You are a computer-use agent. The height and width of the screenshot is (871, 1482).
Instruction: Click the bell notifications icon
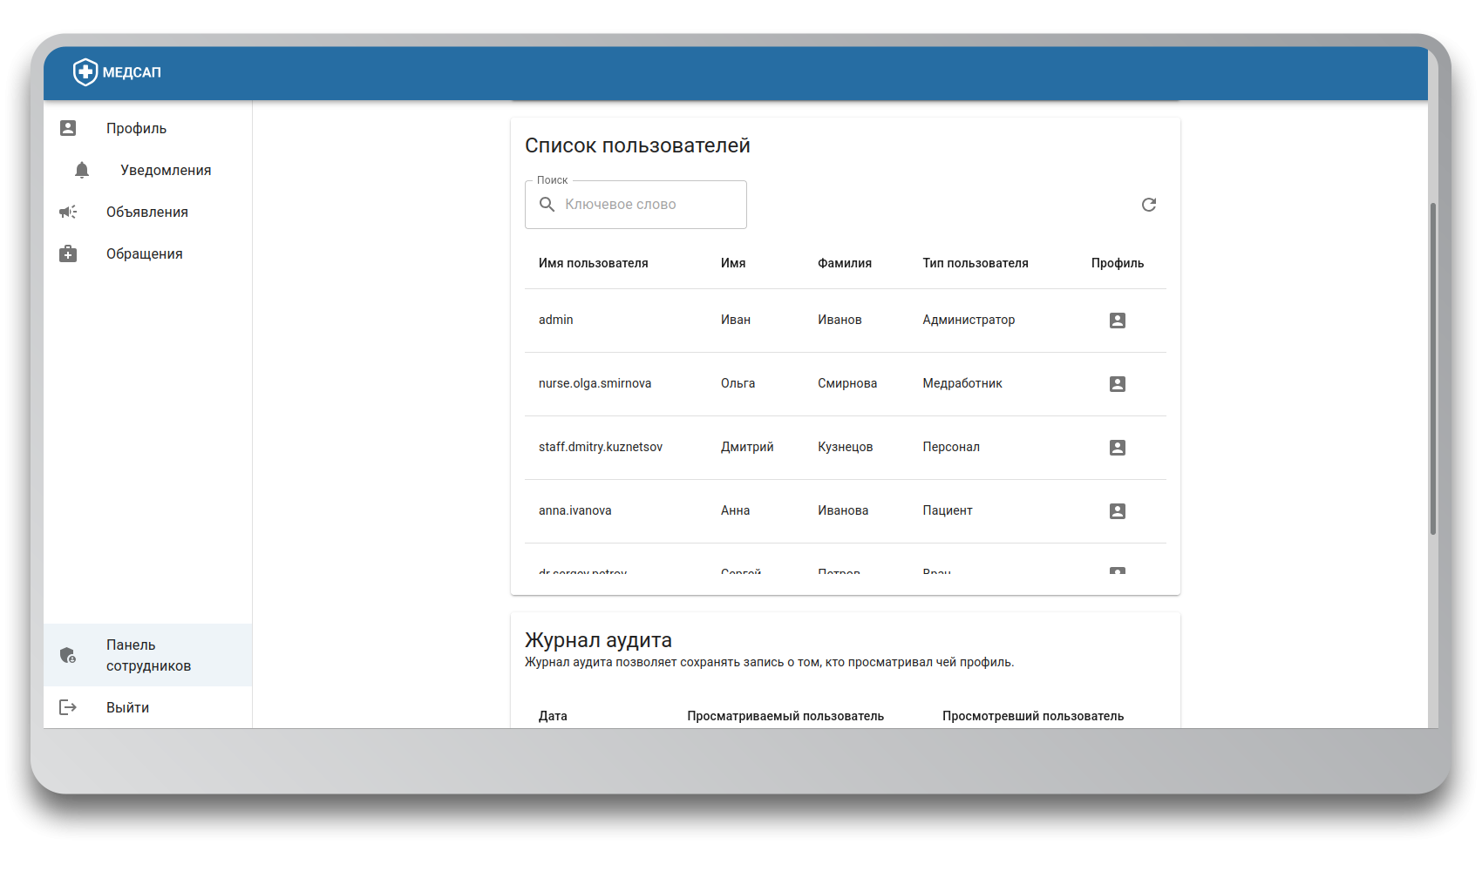tap(82, 171)
